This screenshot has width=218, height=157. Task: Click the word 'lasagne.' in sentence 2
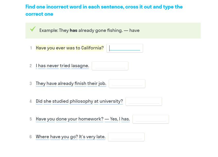(80, 66)
